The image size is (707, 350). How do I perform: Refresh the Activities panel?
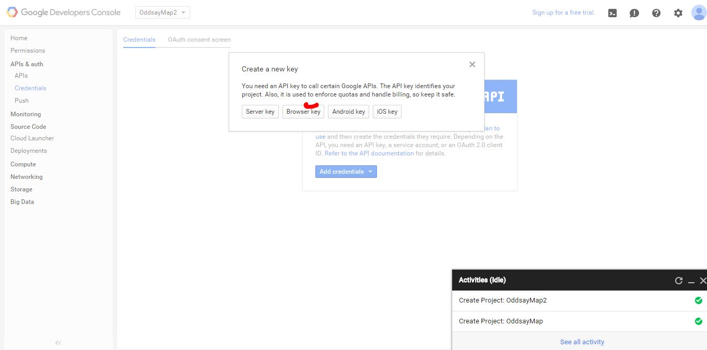(x=679, y=280)
